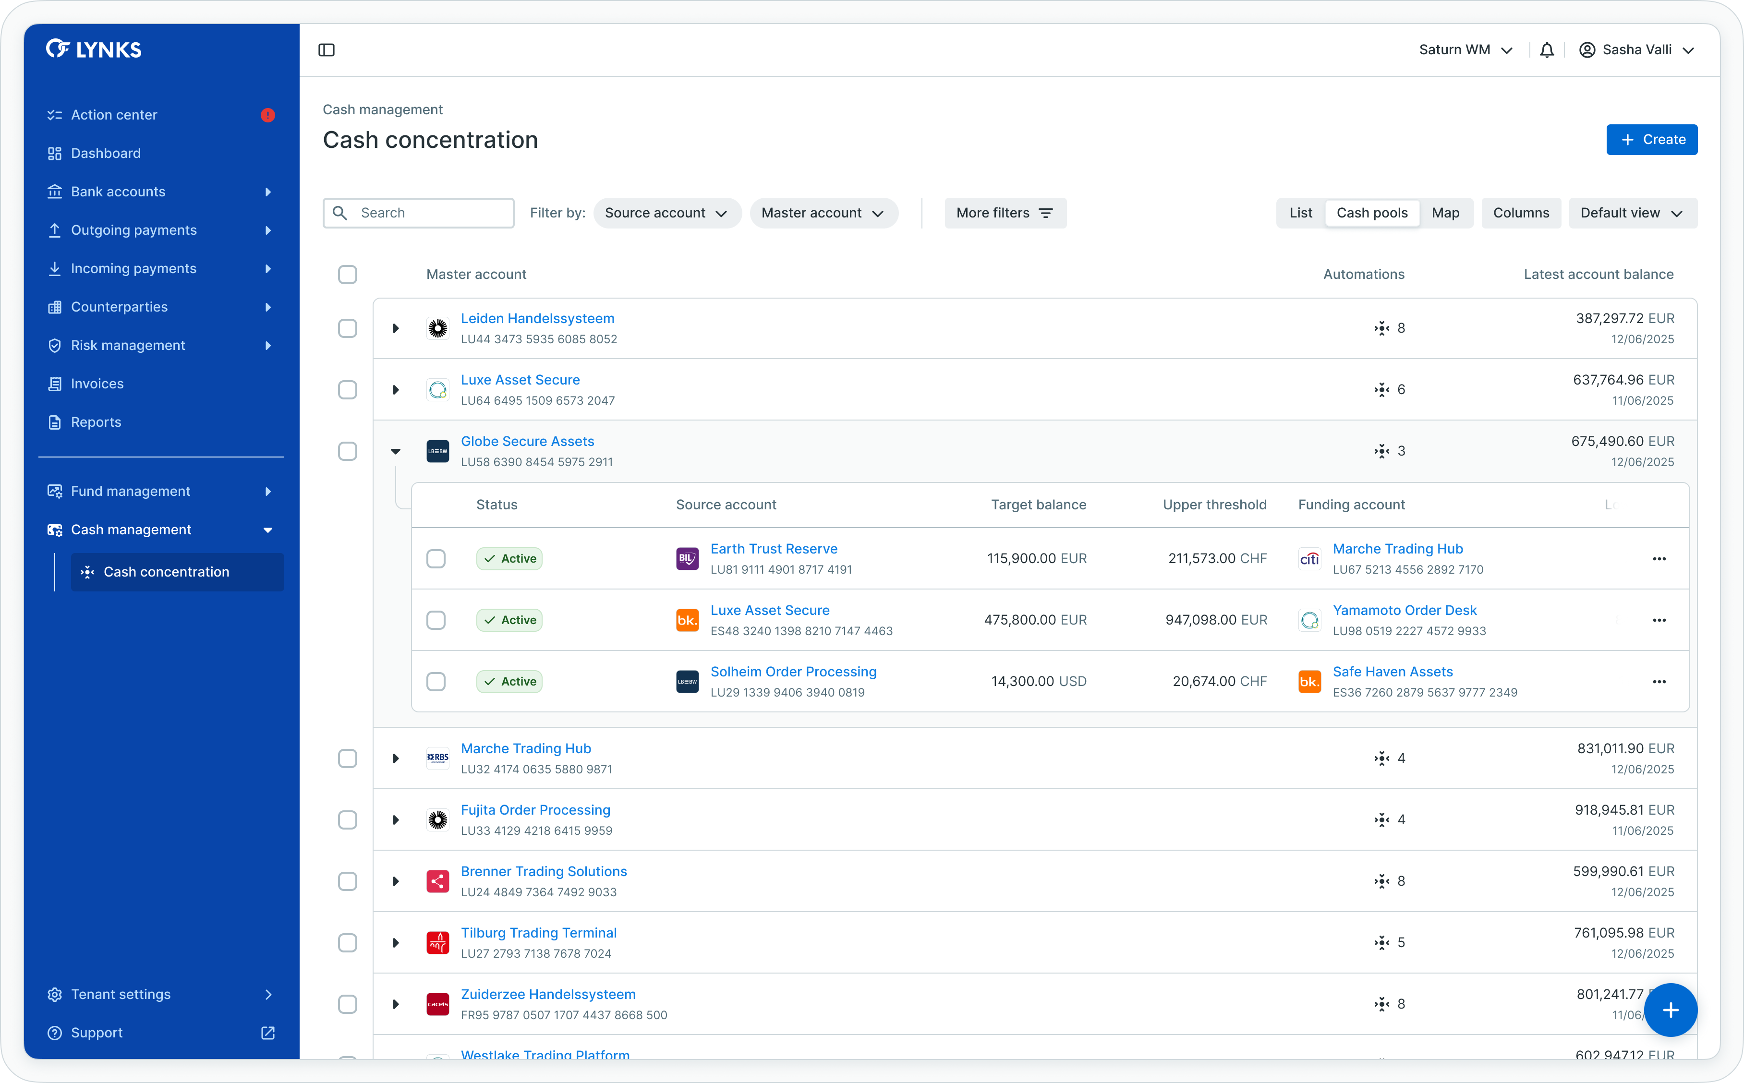The width and height of the screenshot is (1744, 1083).
Task: Tick the Earth Trust Reserve source checkbox
Action: tap(436, 559)
